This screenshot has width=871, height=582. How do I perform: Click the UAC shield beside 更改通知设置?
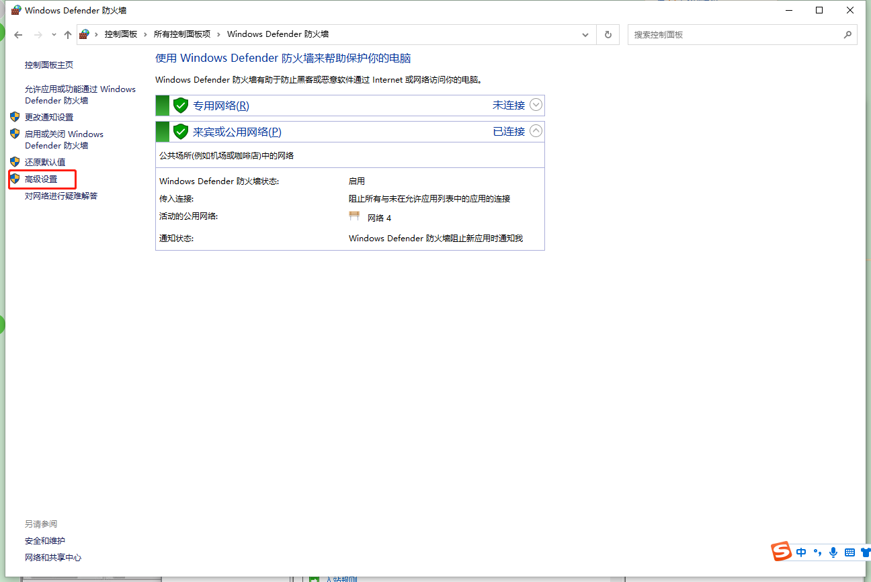click(x=15, y=116)
